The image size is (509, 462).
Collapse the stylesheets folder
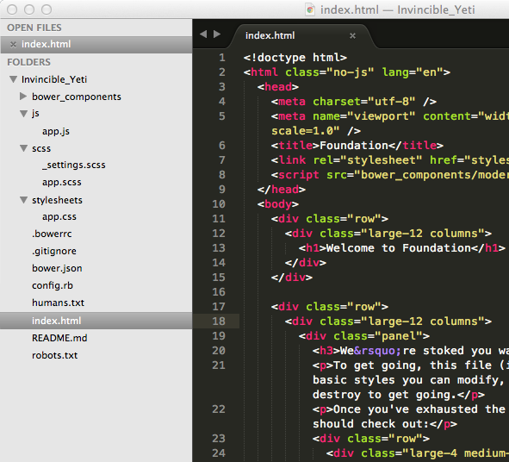tap(24, 200)
